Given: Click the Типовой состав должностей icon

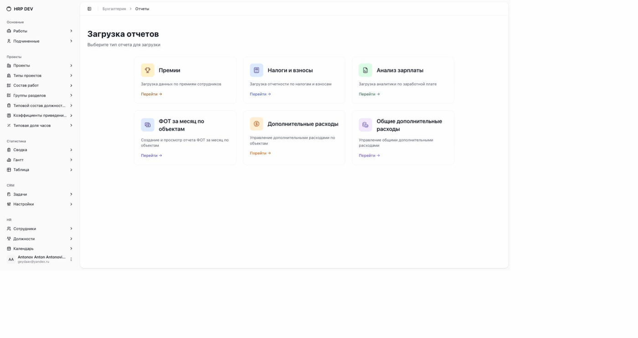Looking at the screenshot, I should pyautogui.click(x=9, y=106).
